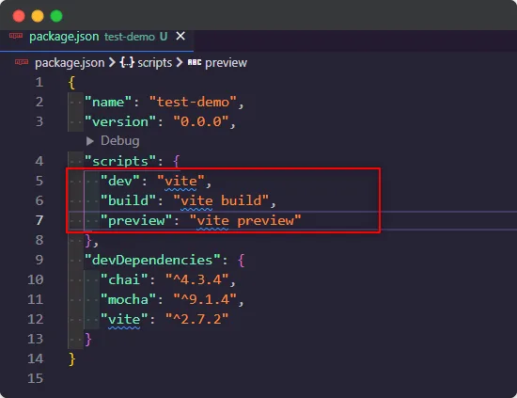Open the scripts breadcrumb segment
Image resolution: width=517 pixels, height=398 pixels.
tap(155, 63)
